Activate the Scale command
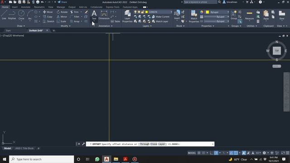 tap(61, 21)
